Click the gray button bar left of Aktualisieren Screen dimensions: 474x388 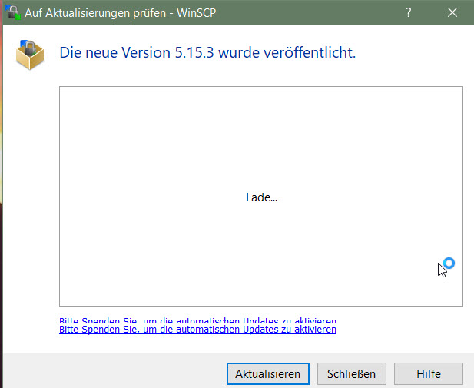pyautogui.click(x=115, y=373)
